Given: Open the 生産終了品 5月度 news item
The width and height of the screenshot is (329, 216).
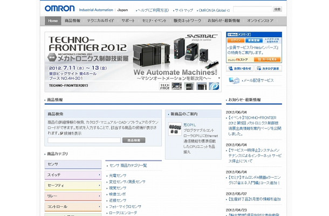Looking at the screenshot, I should (255, 199).
